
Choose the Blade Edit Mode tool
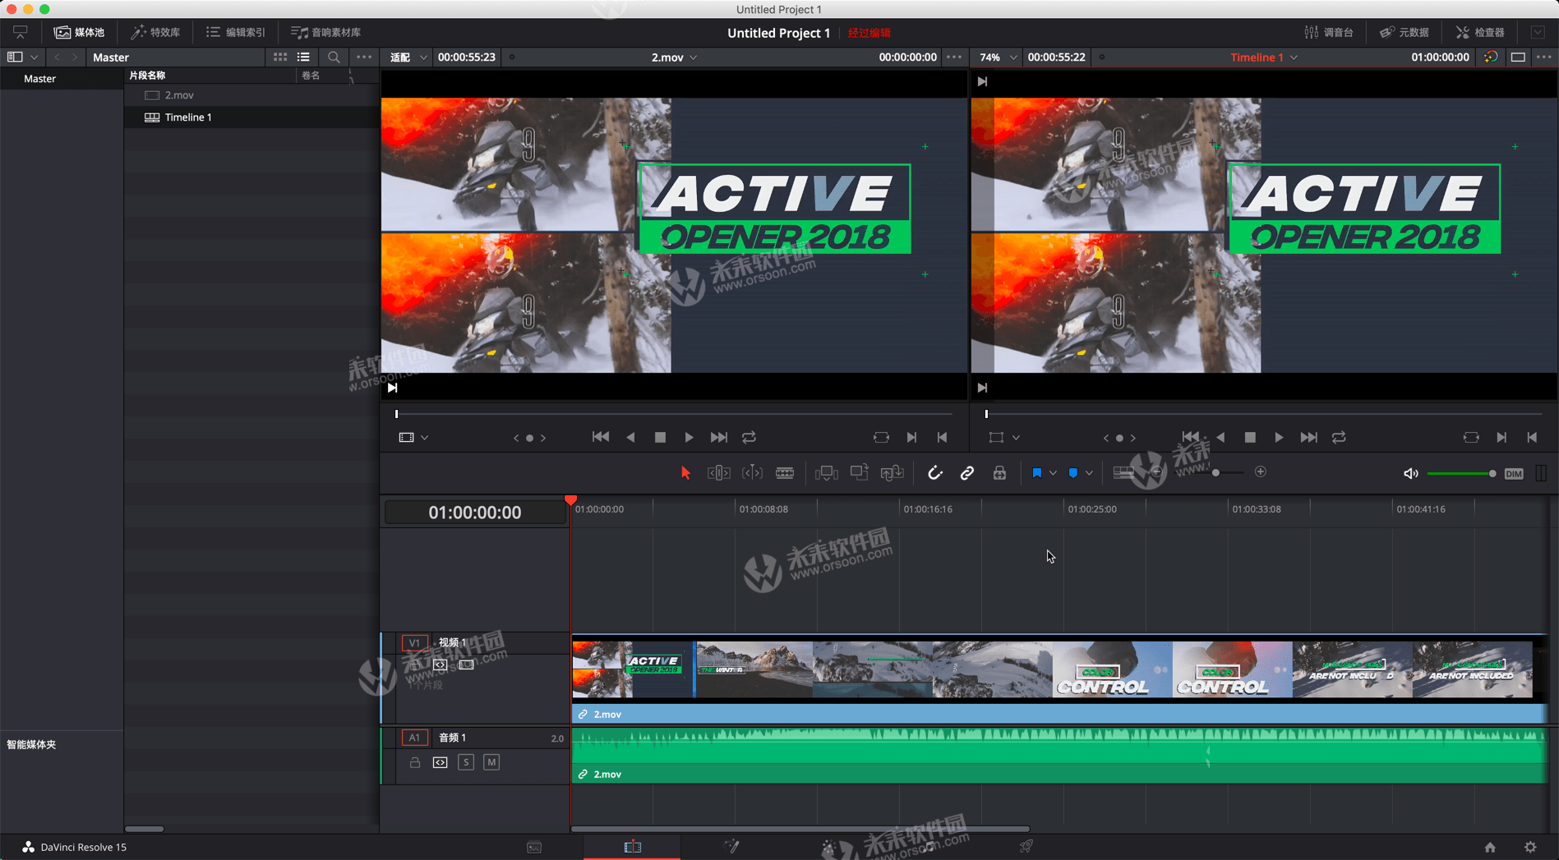coord(785,473)
